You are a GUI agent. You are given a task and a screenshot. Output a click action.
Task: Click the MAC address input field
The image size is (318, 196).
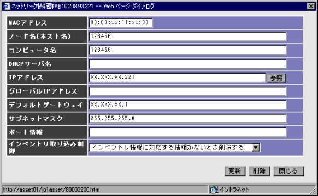(121, 23)
